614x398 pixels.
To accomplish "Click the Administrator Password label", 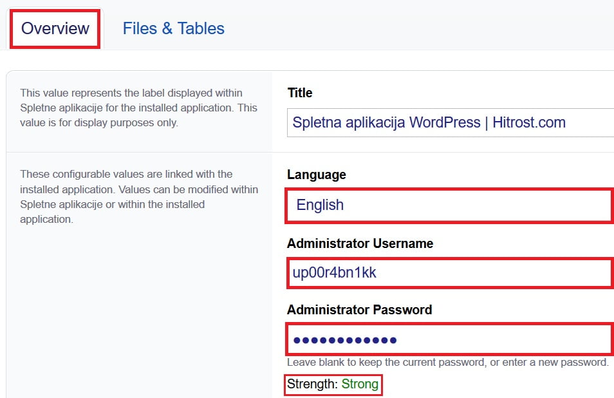I will [x=360, y=310].
